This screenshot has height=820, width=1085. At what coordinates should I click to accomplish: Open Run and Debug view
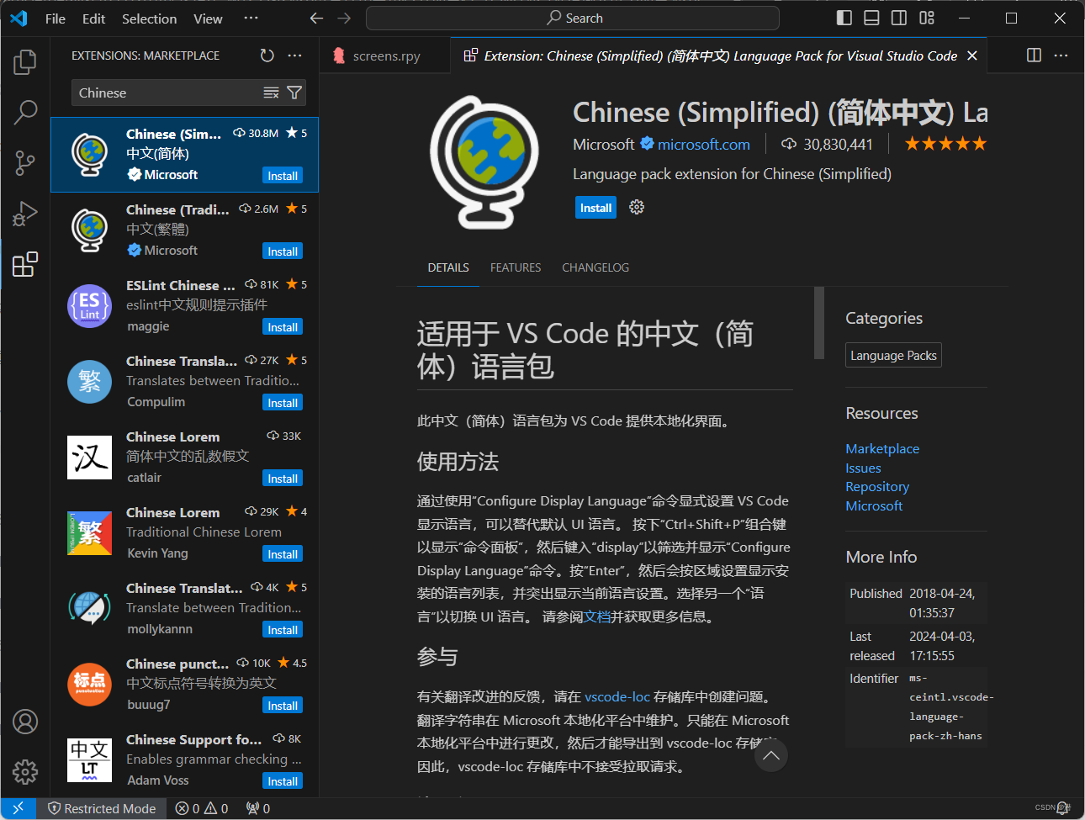(25, 214)
